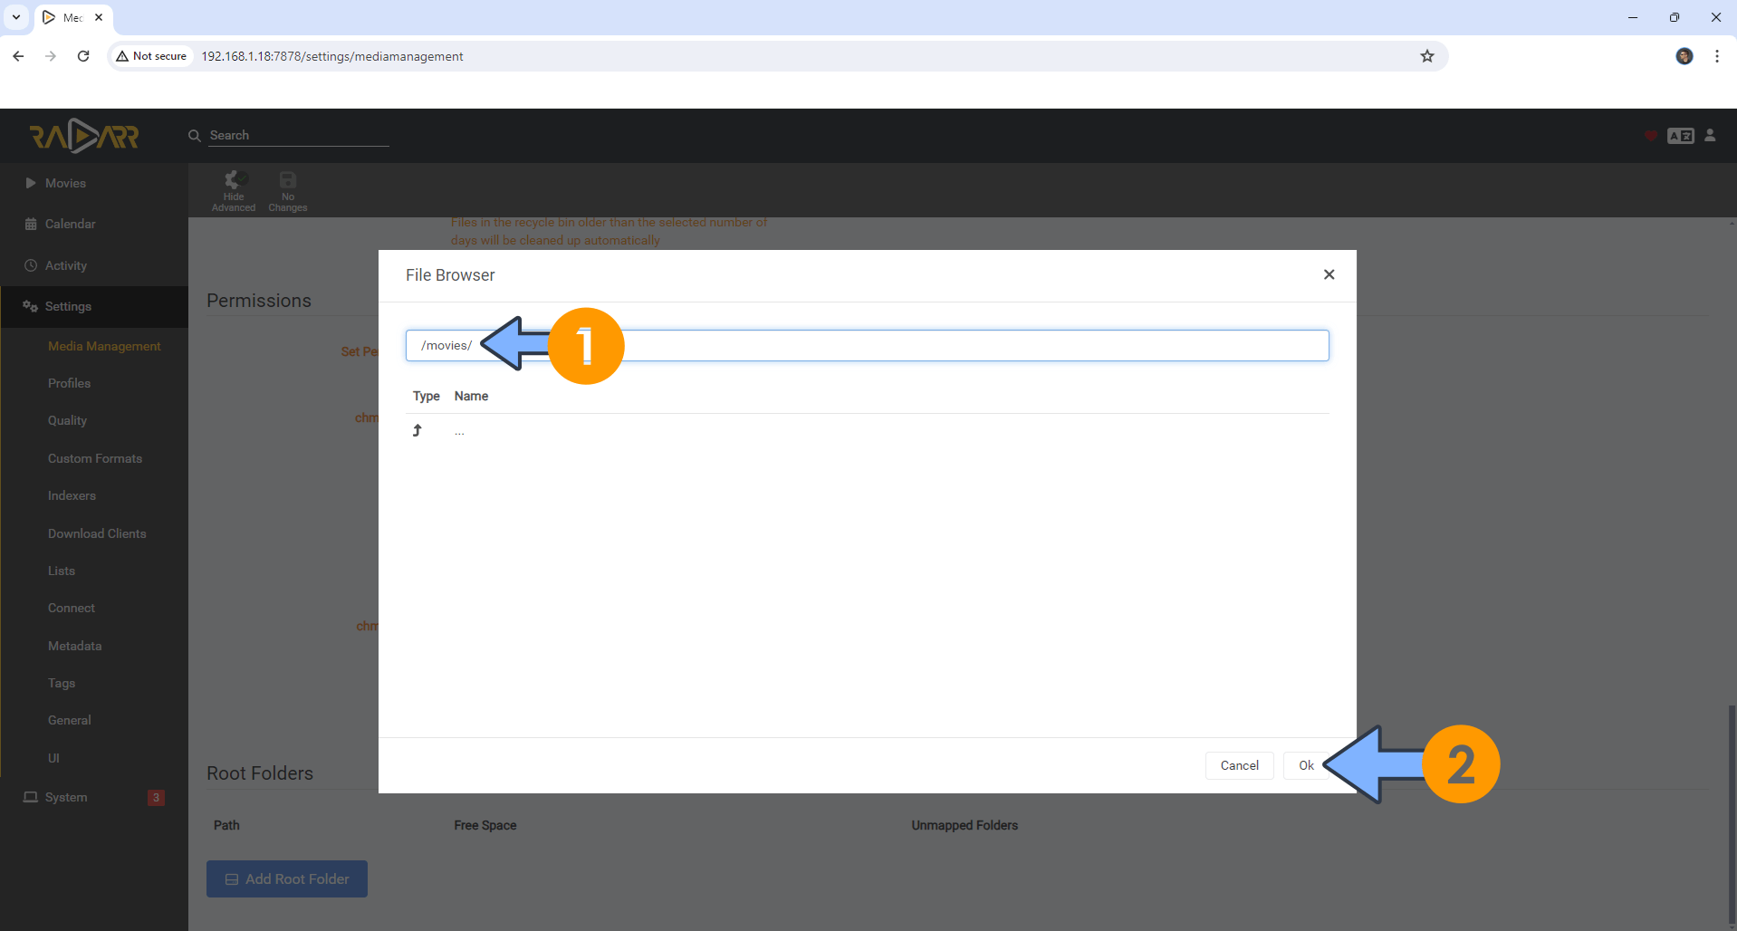Expand the System section in sidebar
The image size is (1737, 931).
64,797
